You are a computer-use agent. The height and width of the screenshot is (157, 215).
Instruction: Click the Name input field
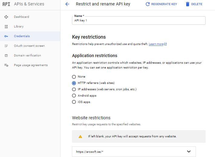coord(139,21)
